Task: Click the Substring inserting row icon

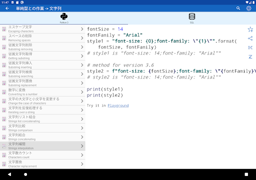Action: click(x=4, y=65)
